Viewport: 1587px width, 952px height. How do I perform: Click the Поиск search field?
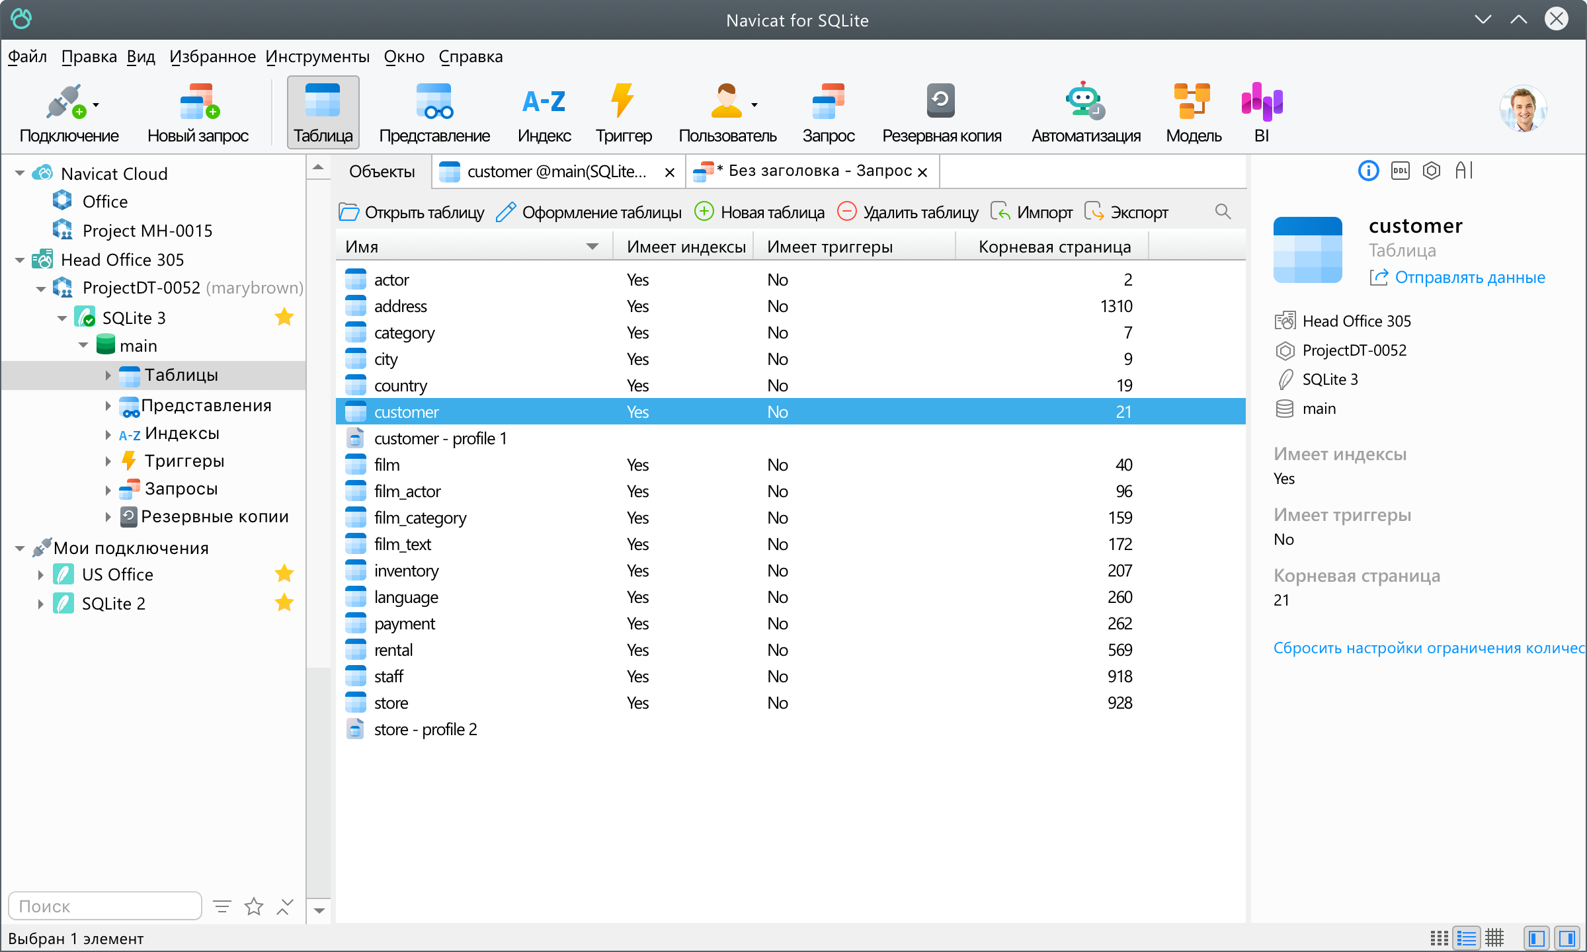(105, 906)
